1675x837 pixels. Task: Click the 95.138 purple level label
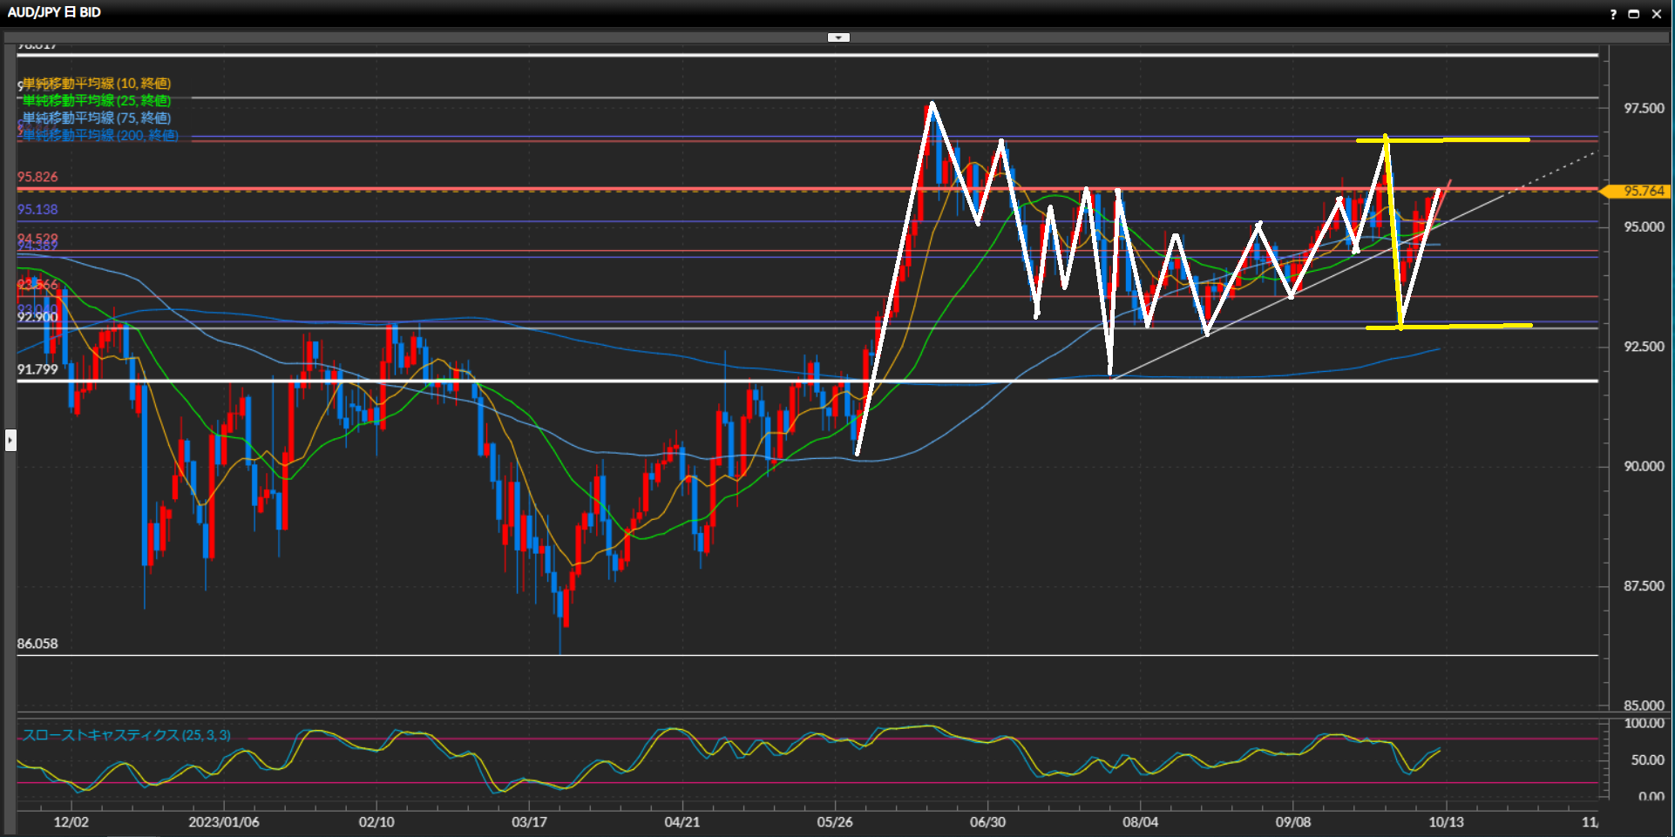[x=37, y=210]
